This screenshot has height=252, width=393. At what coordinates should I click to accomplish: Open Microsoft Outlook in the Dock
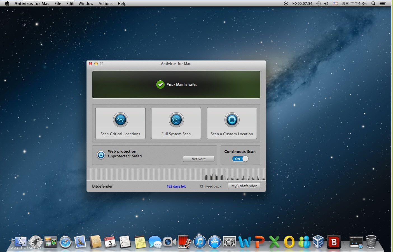289,242
